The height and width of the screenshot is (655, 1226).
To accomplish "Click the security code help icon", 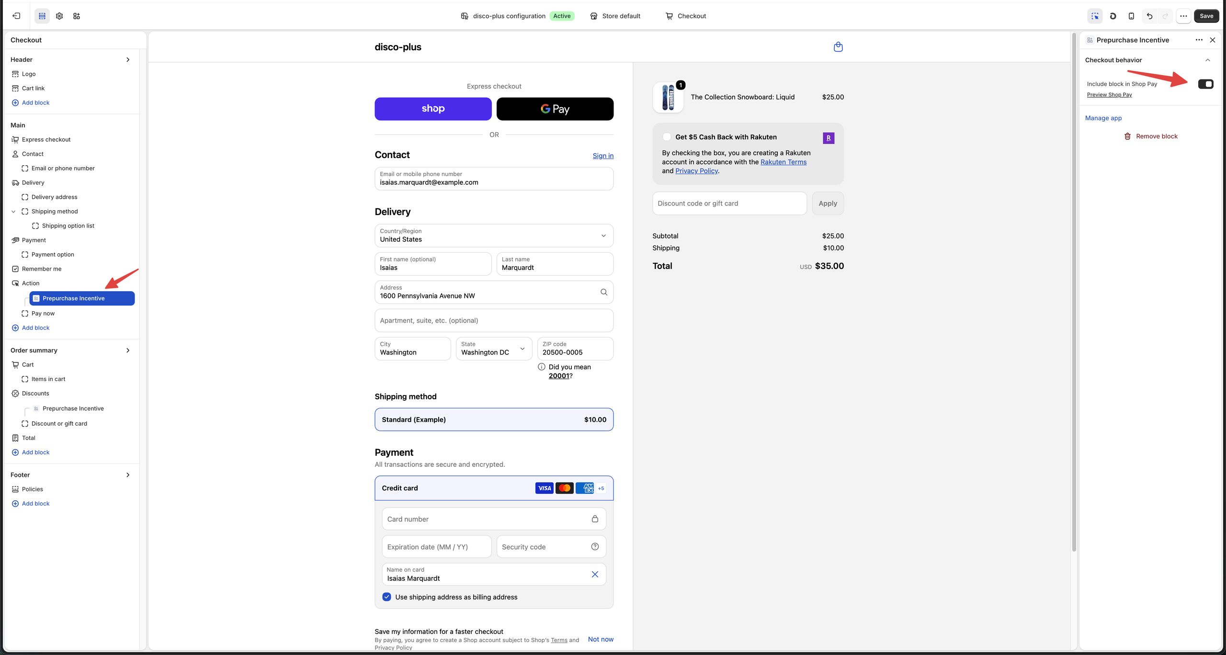I will [x=595, y=546].
